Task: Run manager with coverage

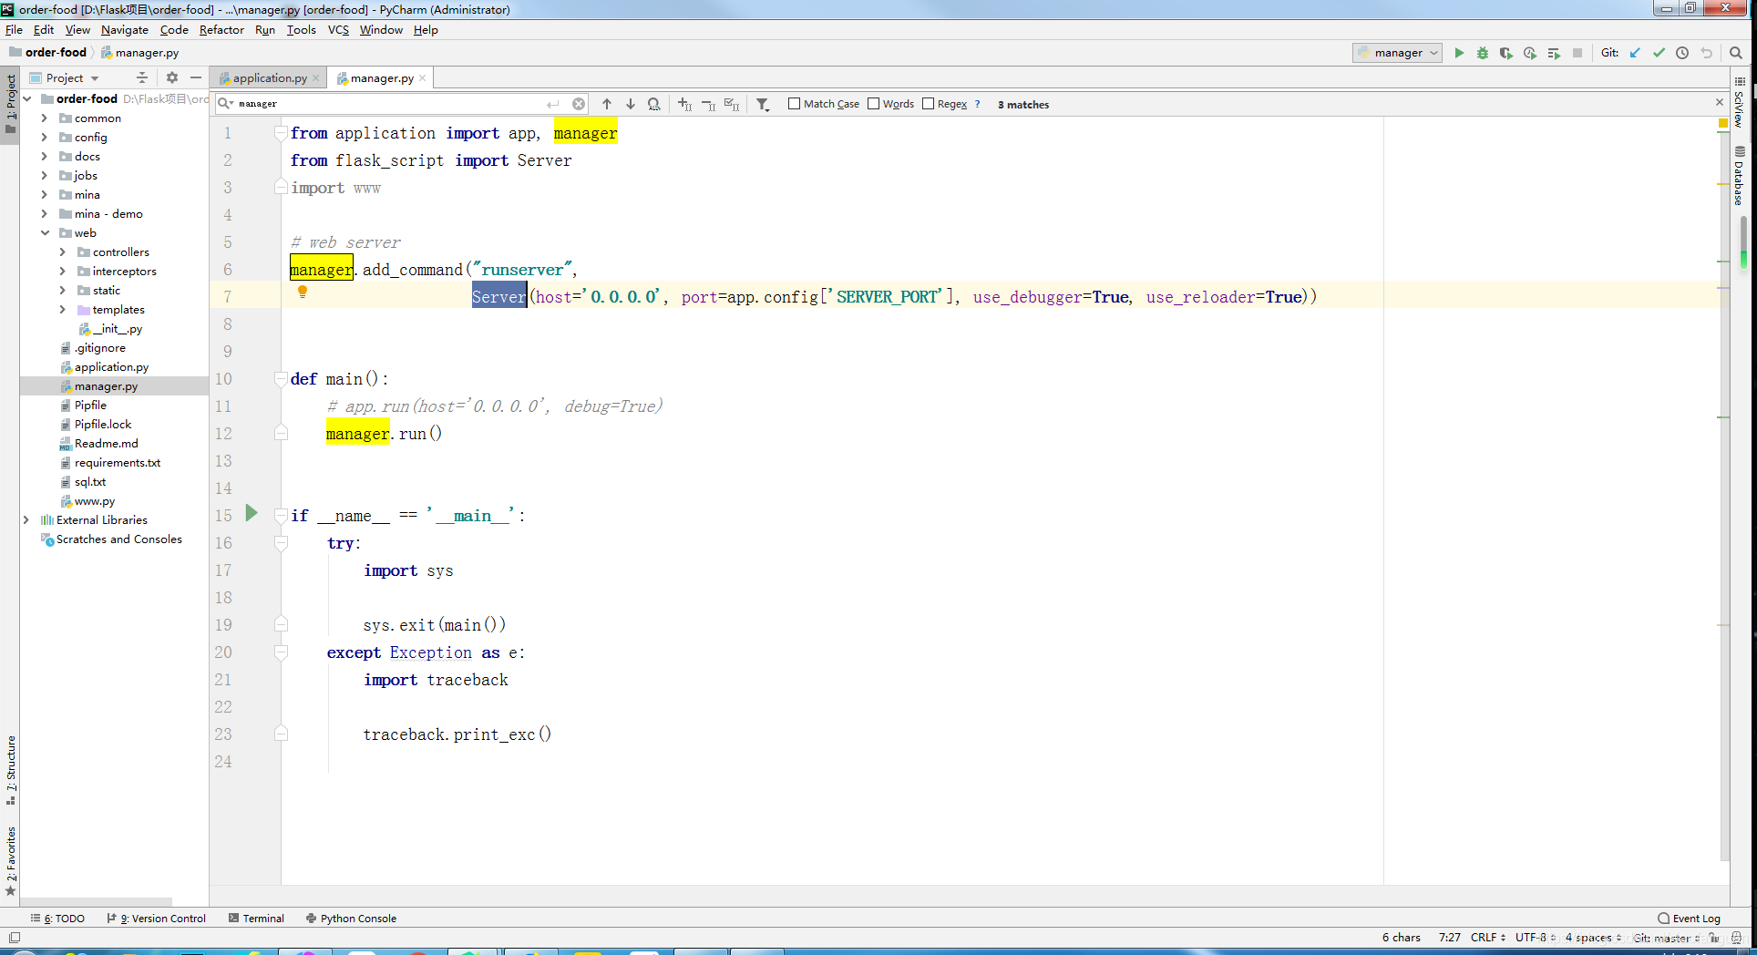Action: (1506, 53)
